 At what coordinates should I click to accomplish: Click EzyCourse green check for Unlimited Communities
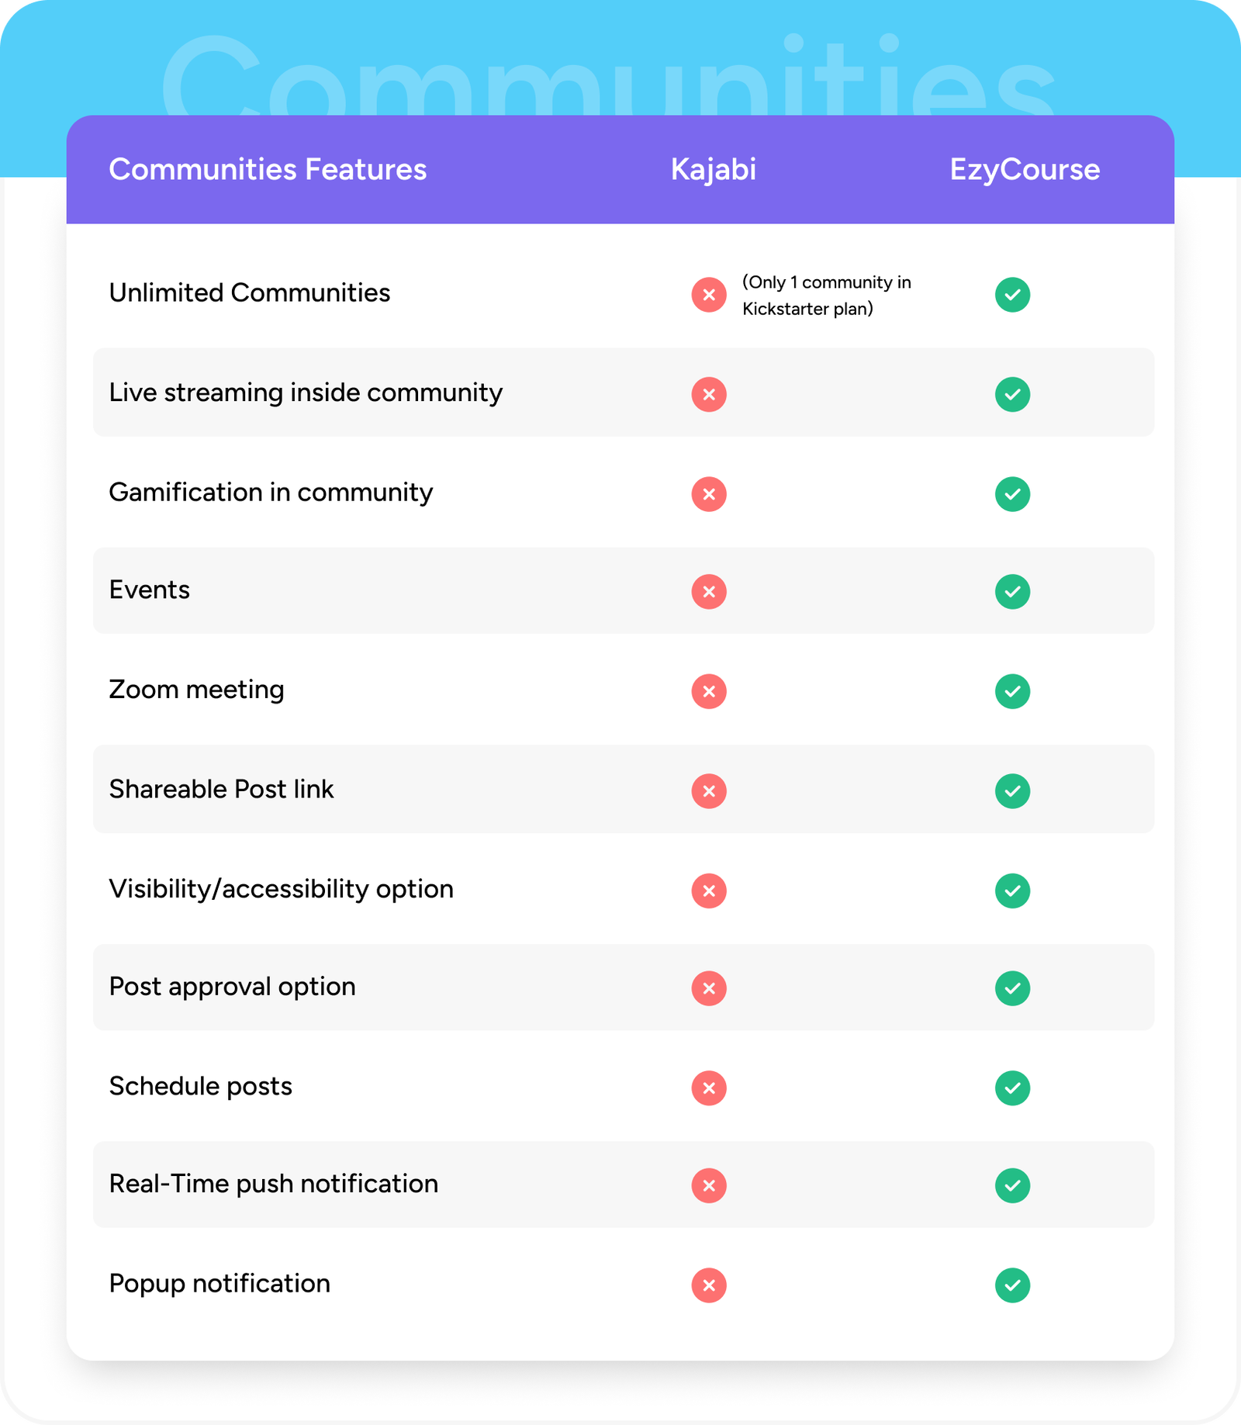(1012, 295)
